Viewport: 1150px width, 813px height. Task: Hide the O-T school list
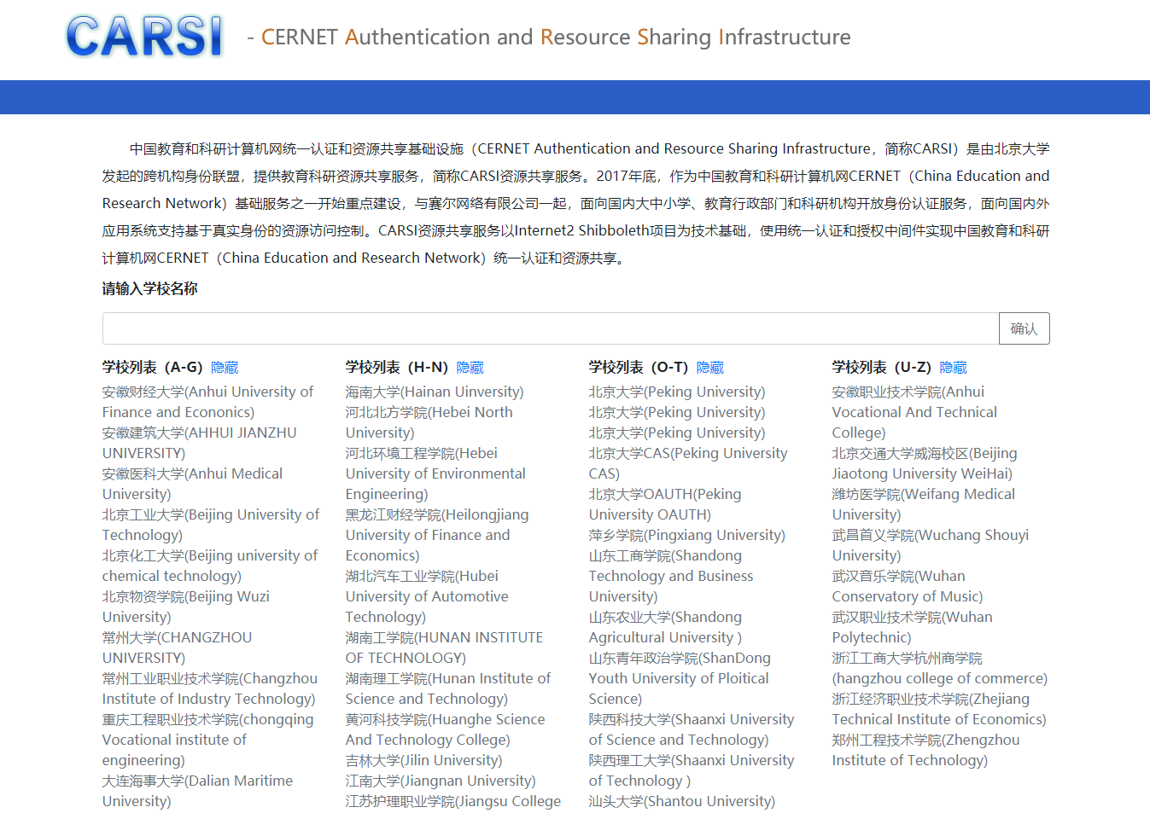tap(709, 368)
